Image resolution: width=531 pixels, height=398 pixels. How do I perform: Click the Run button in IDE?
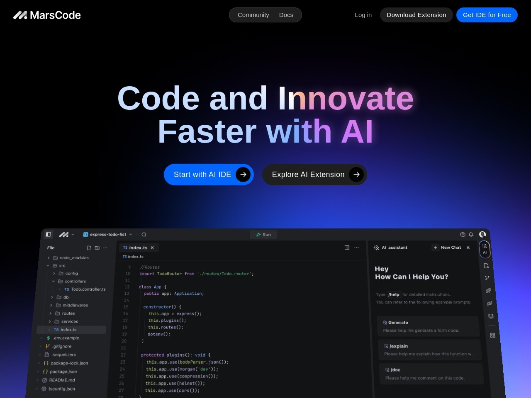tap(263, 235)
